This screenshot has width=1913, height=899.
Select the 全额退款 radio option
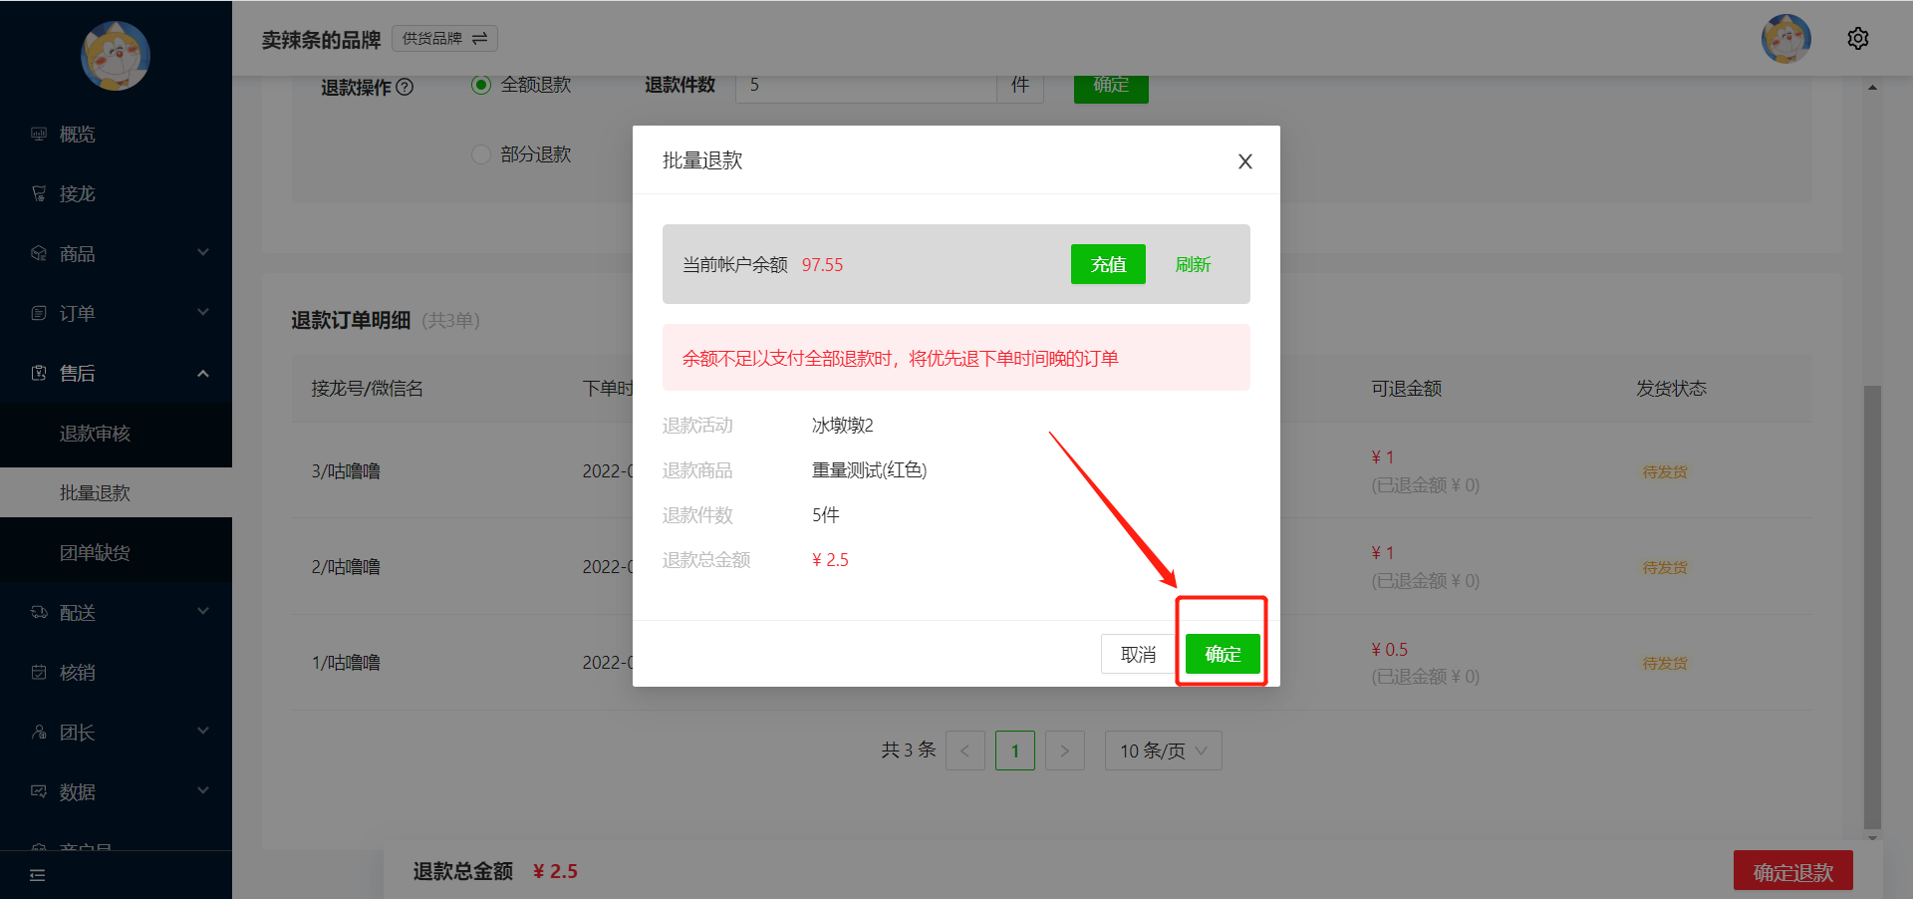tap(481, 85)
